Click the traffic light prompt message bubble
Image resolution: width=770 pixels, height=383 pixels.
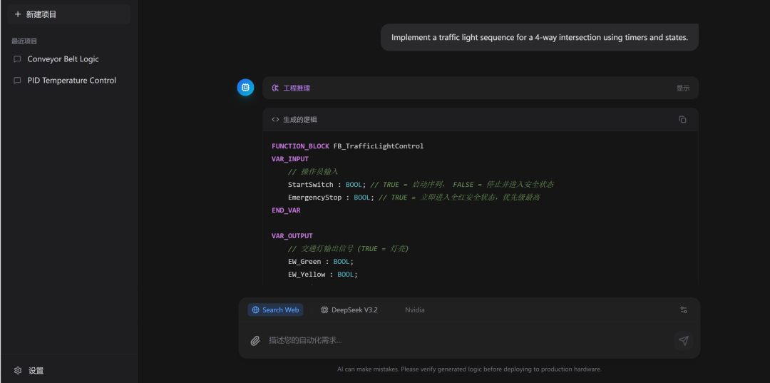coord(539,38)
